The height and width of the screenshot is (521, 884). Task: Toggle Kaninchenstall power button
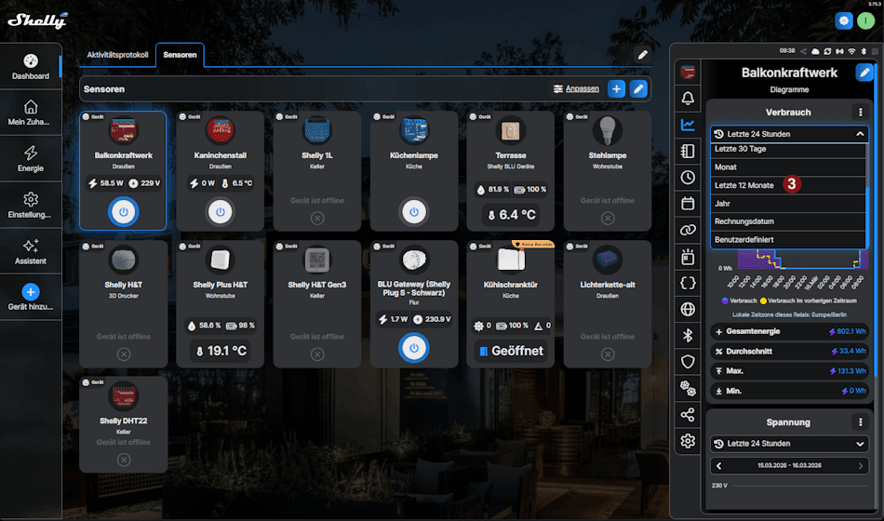click(220, 212)
